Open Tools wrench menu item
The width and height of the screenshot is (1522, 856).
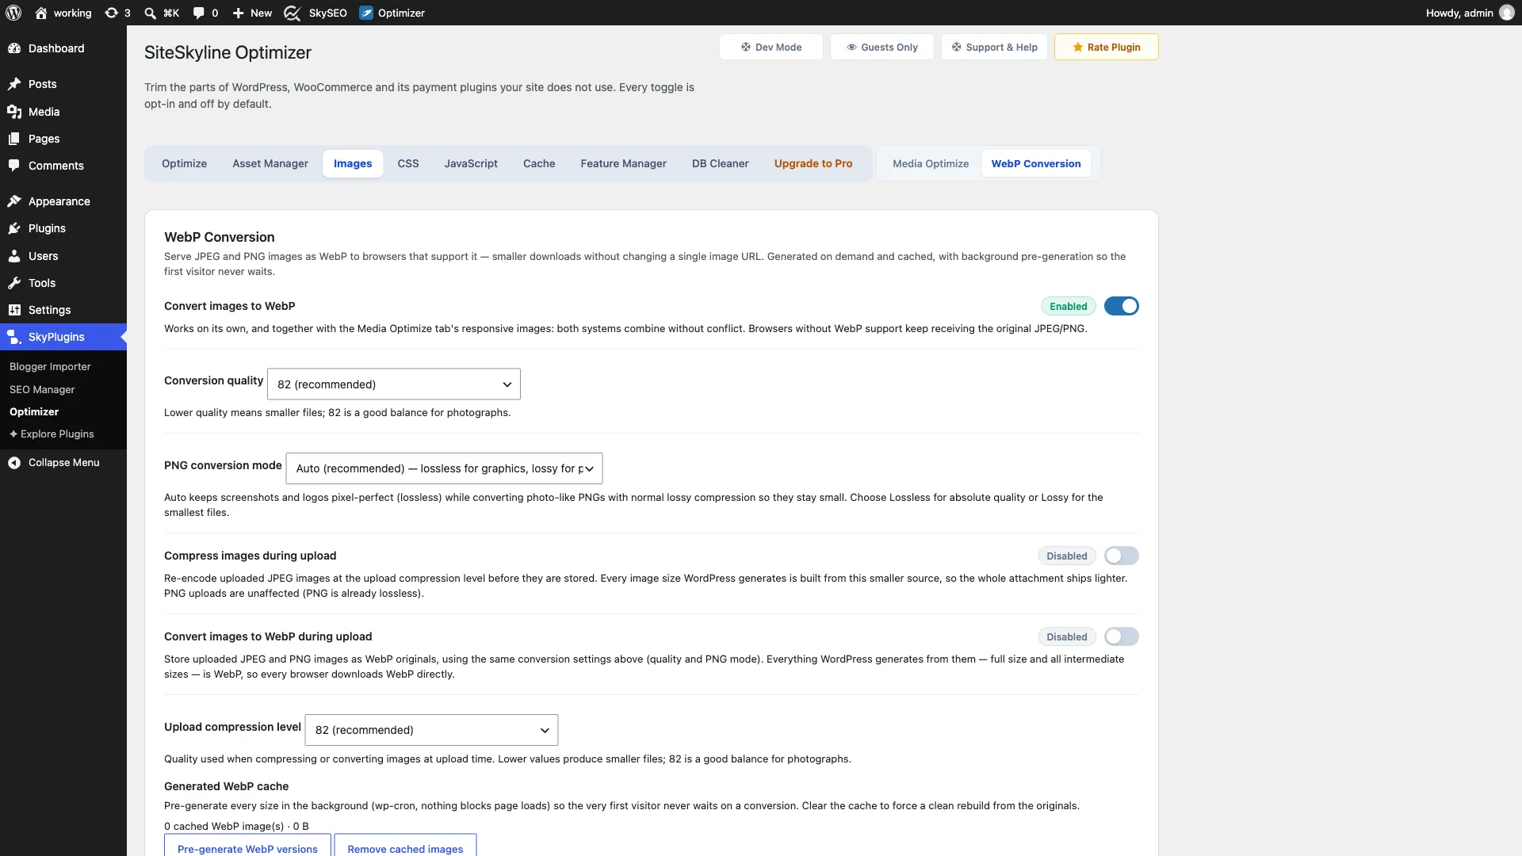click(x=63, y=283)
